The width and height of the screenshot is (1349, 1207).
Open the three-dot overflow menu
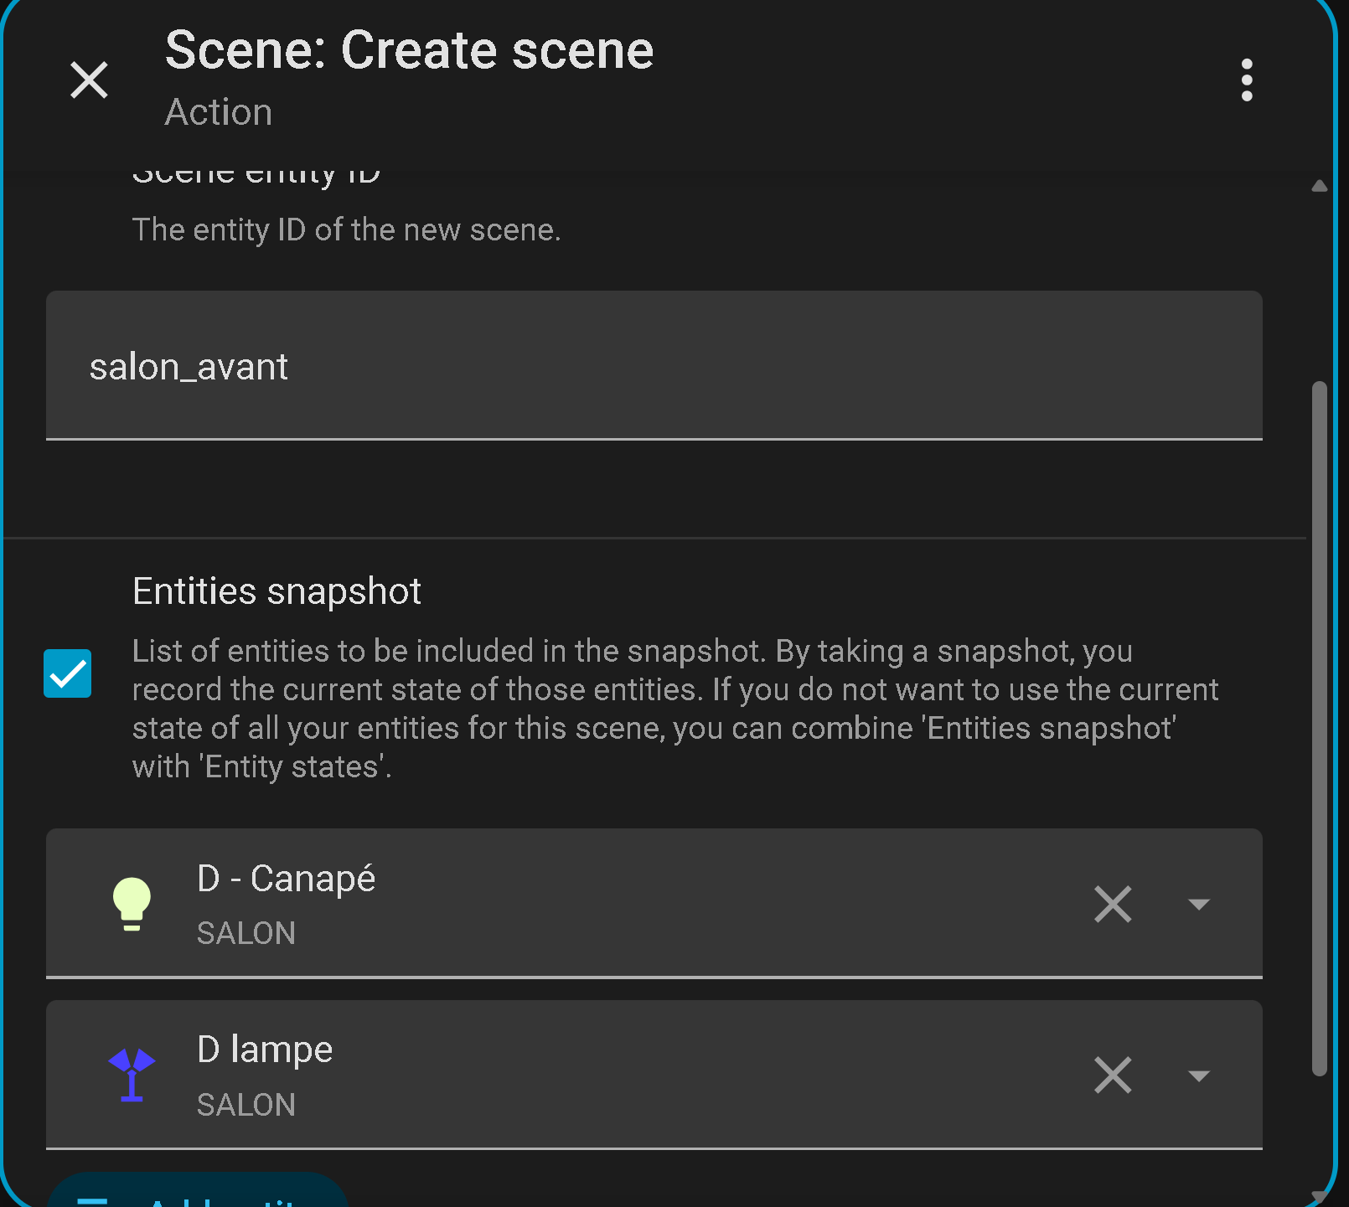(1247, 80)
